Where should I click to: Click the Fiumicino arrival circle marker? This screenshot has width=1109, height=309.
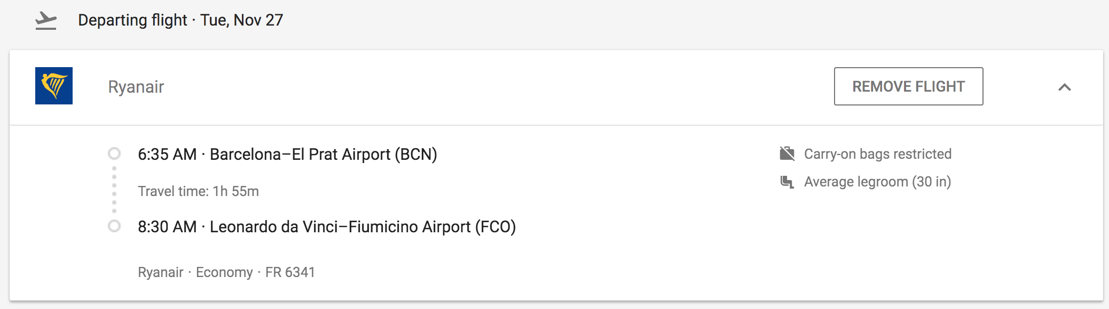click(x=114, y=226)
